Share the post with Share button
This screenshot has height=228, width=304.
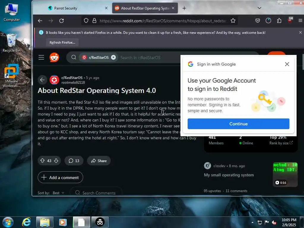(99, 161)
